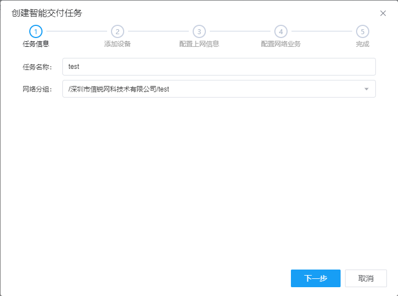This screenshot has width=398, height=296.
Task: Click the step 2 circle icon
Action: tap(118, 31)
